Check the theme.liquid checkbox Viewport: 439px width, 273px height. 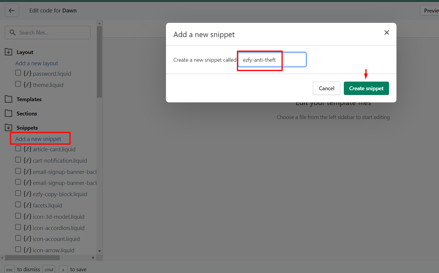18,84
